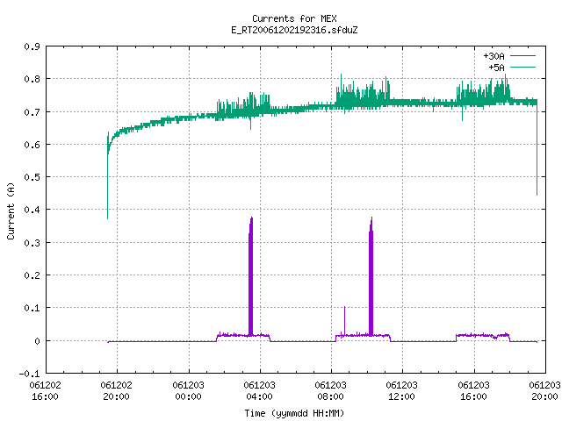
Task: Click the '061202 16:00' x-axis label
Action: coord(45,390)
